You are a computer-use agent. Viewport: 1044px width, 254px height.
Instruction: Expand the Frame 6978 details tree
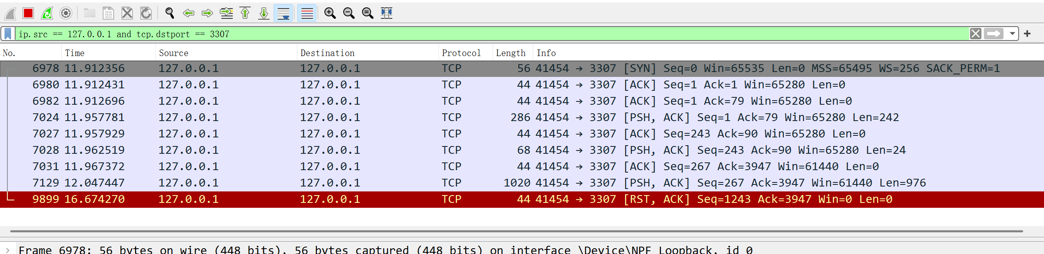pos(8,250)
